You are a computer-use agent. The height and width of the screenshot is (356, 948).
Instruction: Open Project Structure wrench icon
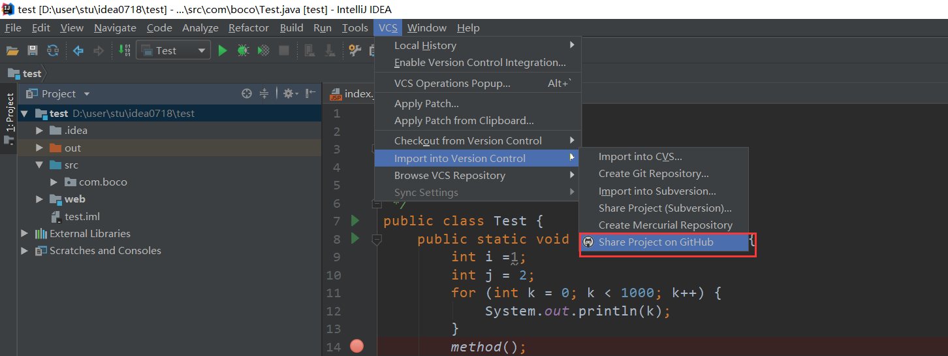(355, 50)
